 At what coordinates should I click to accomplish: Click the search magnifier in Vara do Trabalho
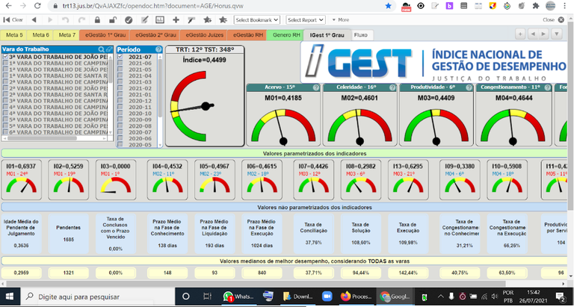point(101,49)
